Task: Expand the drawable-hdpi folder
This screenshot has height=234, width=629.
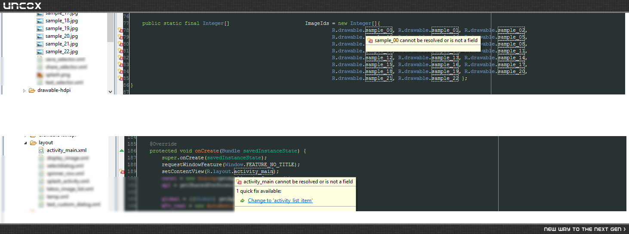Action: point(25,91)
